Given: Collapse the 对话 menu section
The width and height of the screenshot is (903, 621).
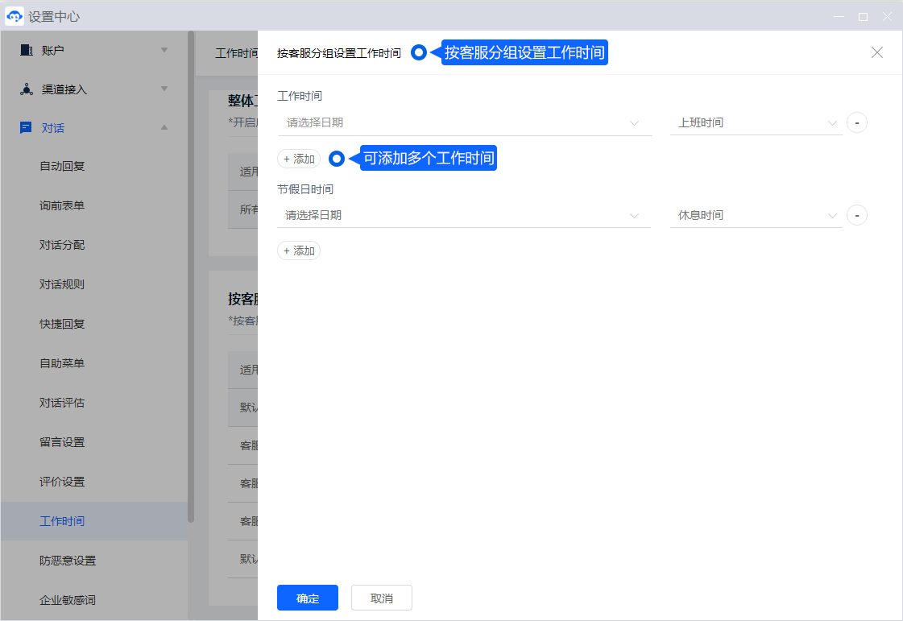Looking at the screenshot, I should click(x=164, y=128).
